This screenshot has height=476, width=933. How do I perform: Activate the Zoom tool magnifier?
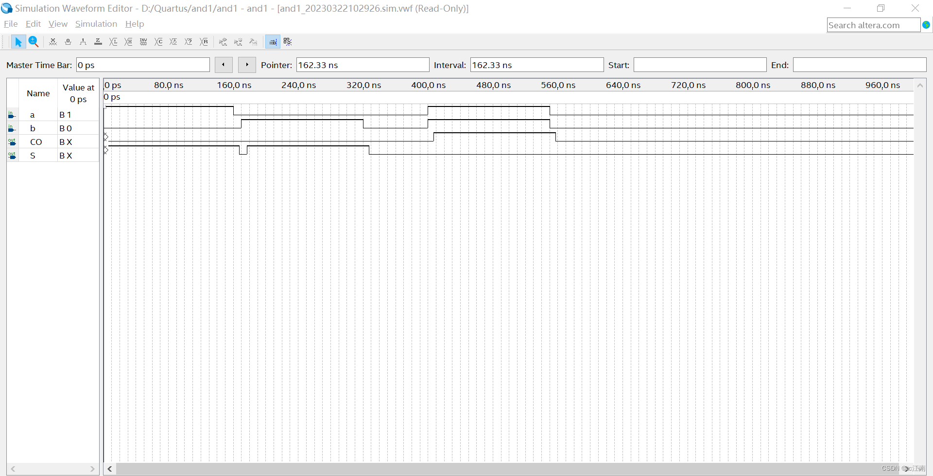(x=33, y=42)
